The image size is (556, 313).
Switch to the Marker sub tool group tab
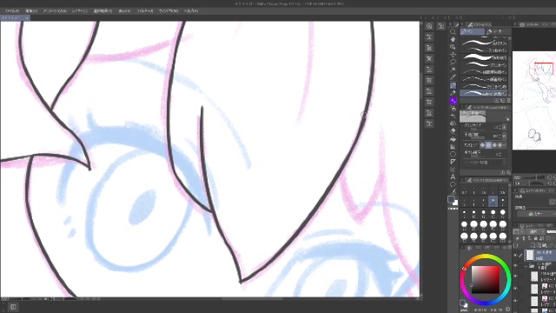click(498, 31)
